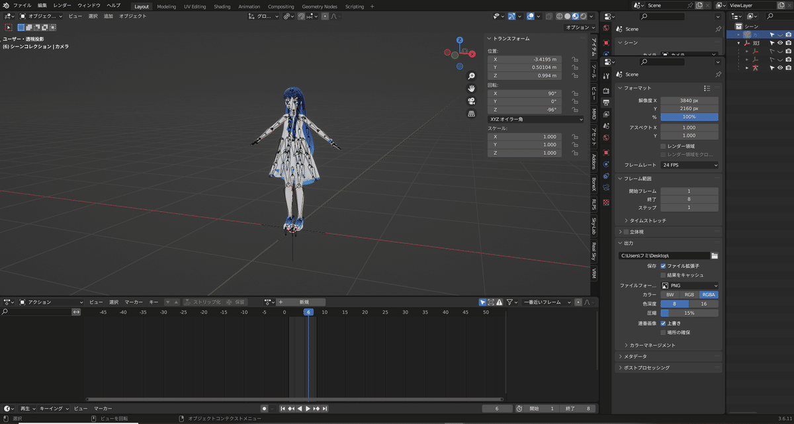
Task: Open the レンダー menu
Action: 62,5
